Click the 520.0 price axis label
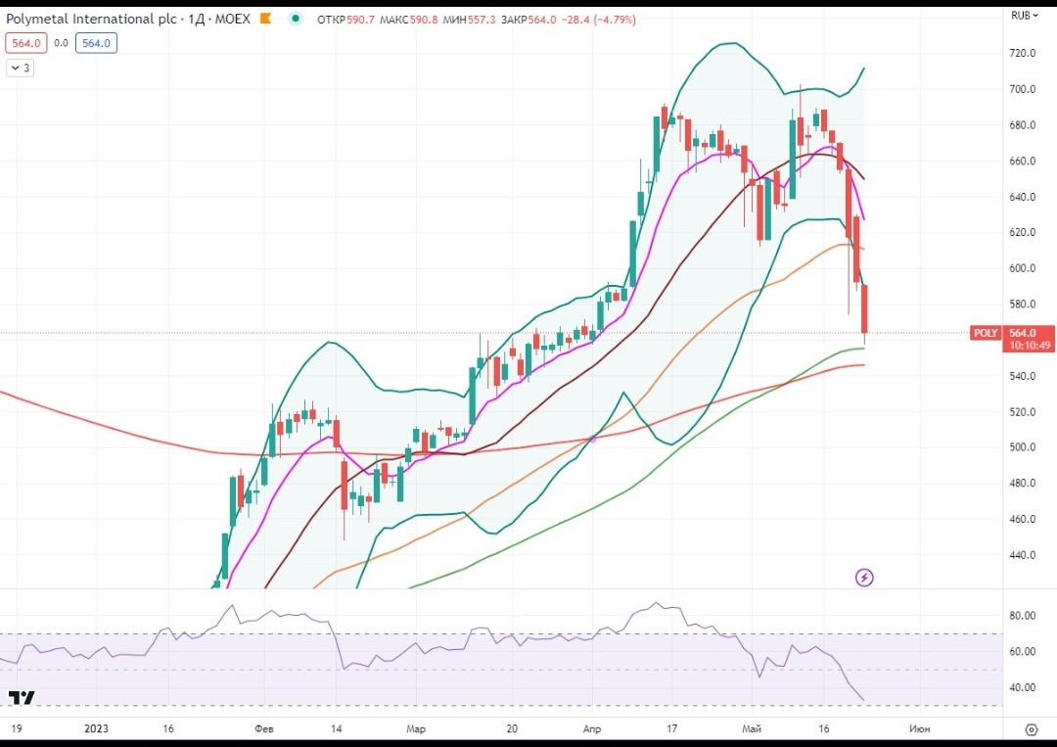Image resolution: width=1057 pixels, height=747 pixels. [1023, 412]
